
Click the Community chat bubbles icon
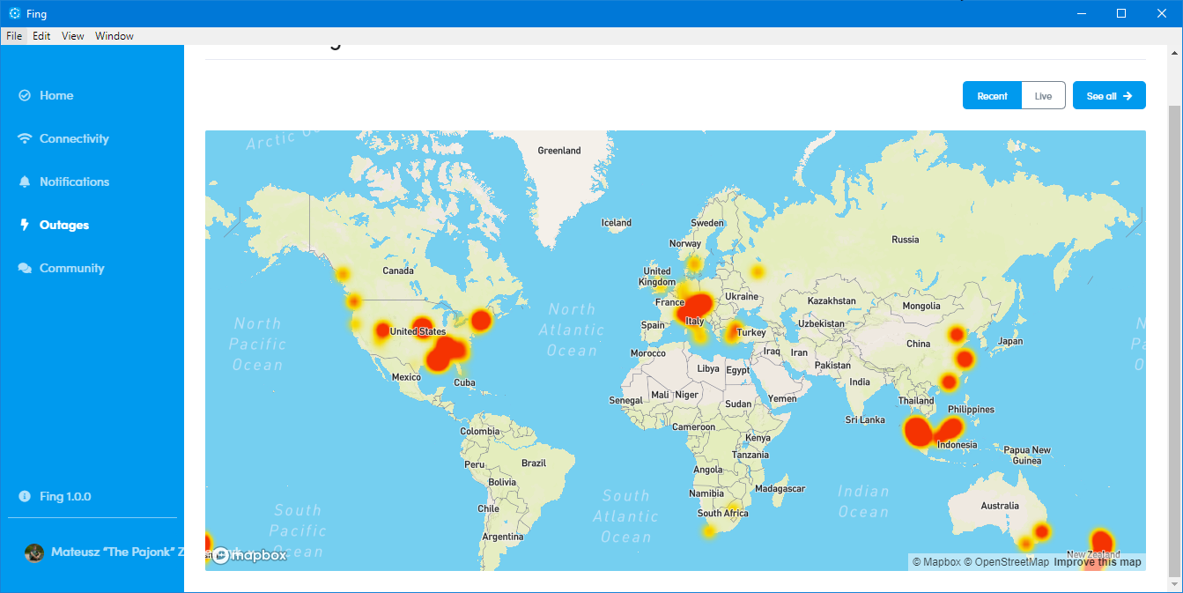(25, 268)
